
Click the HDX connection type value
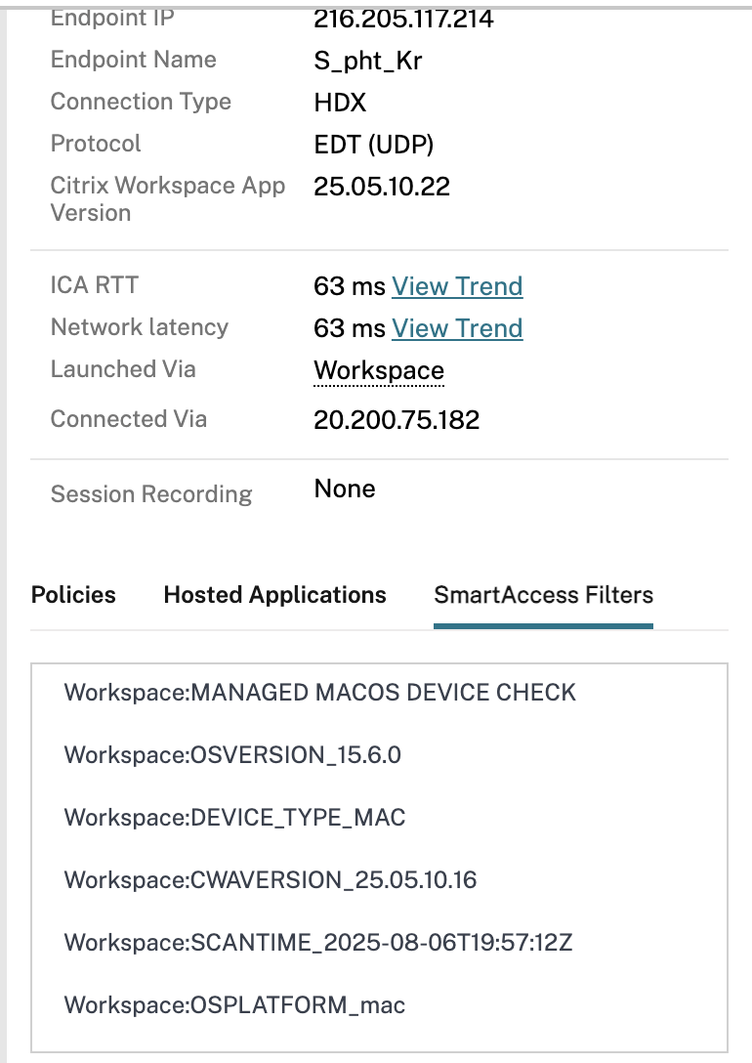click(x=340, y=103)
